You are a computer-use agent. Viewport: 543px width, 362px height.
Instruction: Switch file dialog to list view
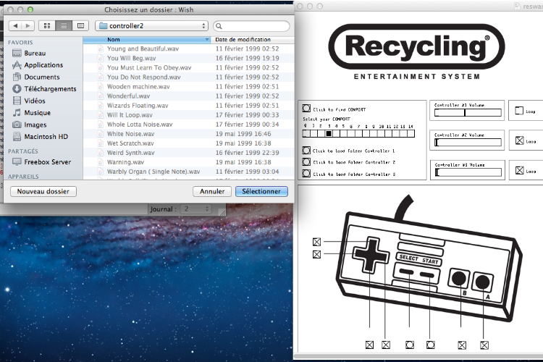[64, 25]
